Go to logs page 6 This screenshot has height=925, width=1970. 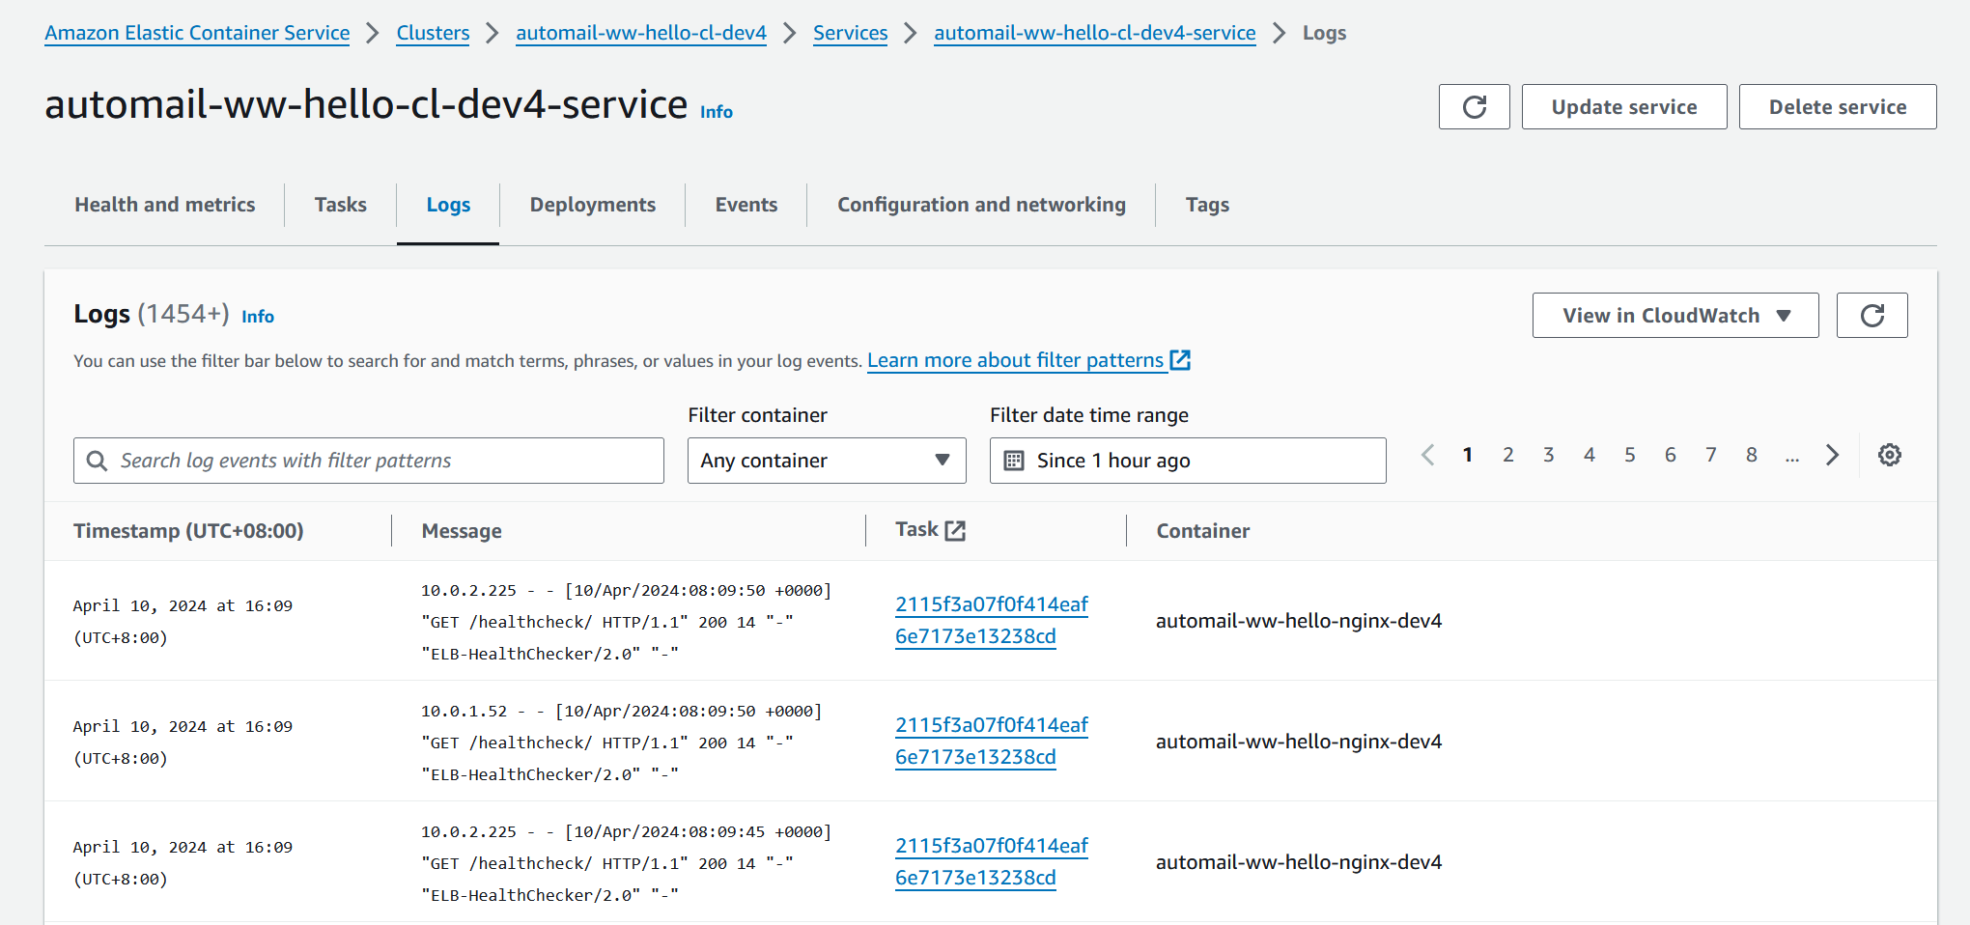pyautogui.click(x=1671, y=455)
